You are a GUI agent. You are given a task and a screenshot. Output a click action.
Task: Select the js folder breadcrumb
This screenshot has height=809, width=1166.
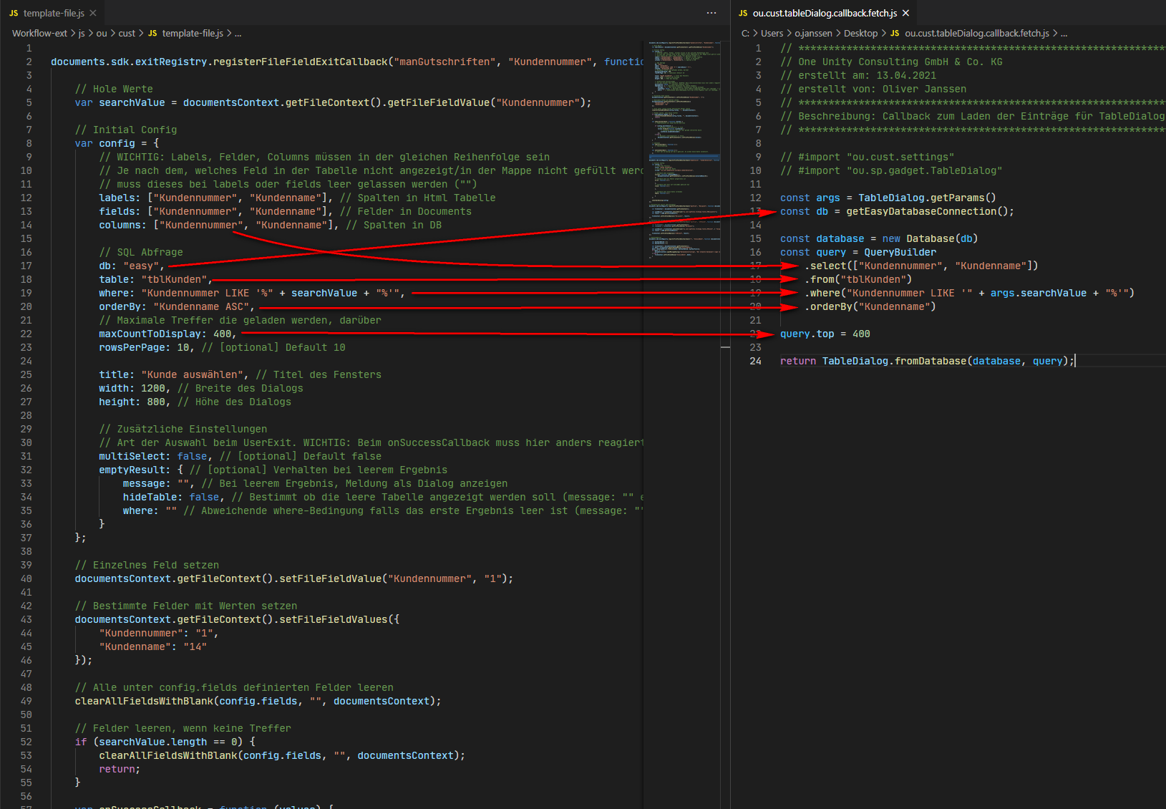coord(82,33)
